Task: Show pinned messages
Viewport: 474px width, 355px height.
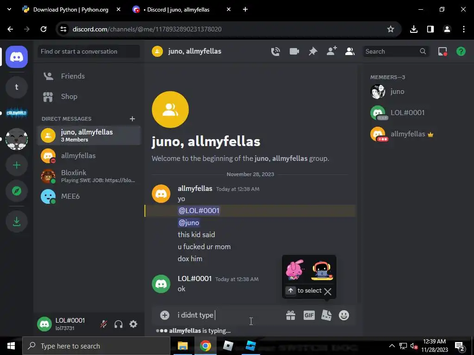Action: click(x=313, y=51)
